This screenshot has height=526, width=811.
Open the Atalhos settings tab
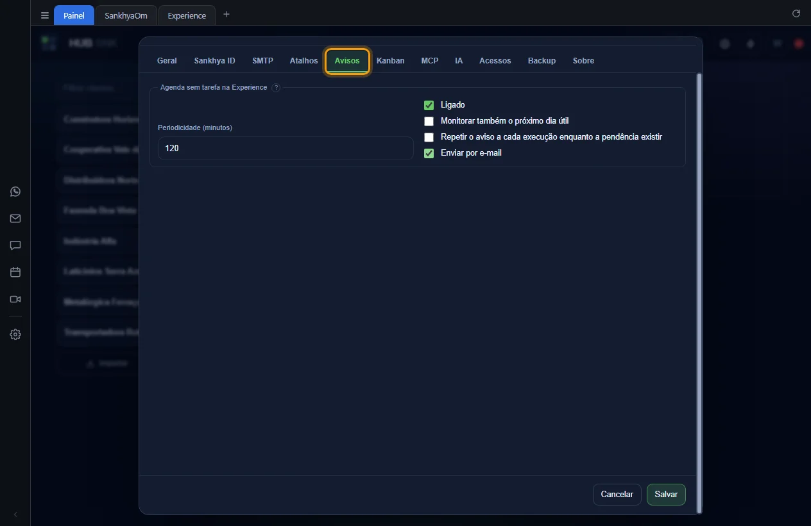click(303, 61)
